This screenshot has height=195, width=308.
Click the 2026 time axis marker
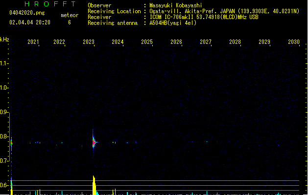pyautogui.click(x=176, y=41)
